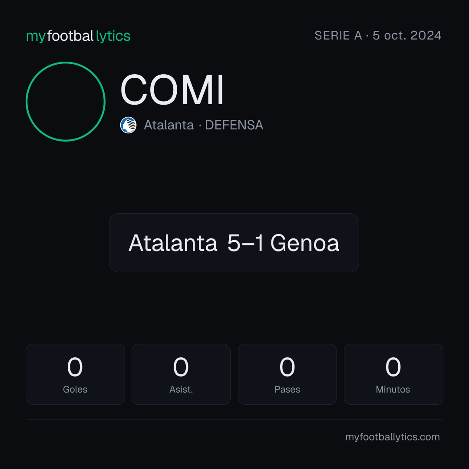The width and height of the screenshot is (469, 469).
Task: Select the COMI player name heading
Action: pos(172,90)
